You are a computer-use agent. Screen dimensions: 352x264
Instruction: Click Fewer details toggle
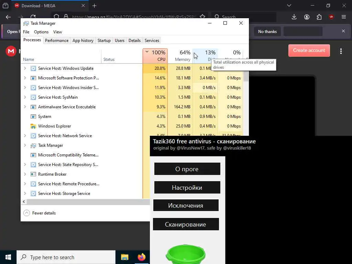(x=40, y=213)
